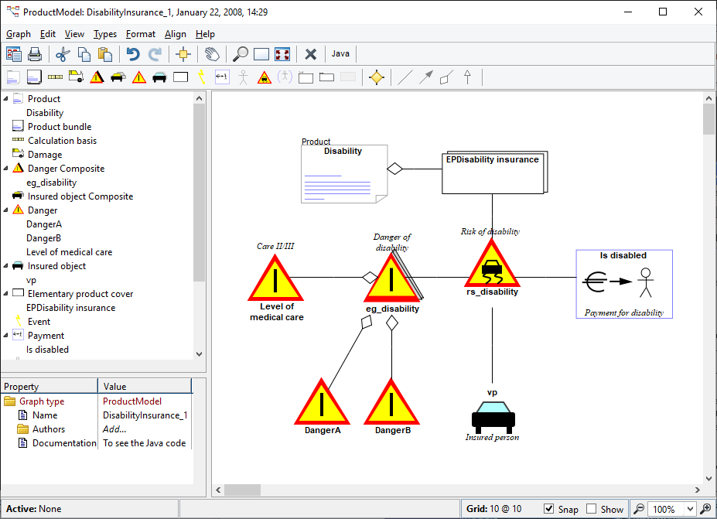This screenshot has height=519, width=717.
Task: Click the Print icon in toolbar
Action: 35,54
